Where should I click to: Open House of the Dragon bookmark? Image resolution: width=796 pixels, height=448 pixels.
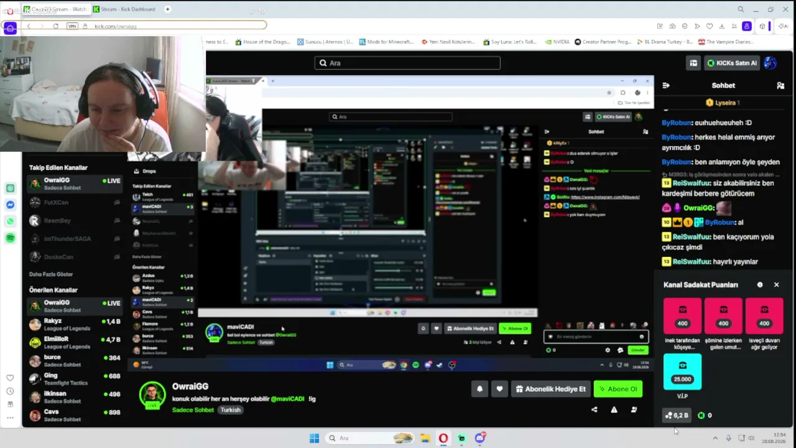262,42
